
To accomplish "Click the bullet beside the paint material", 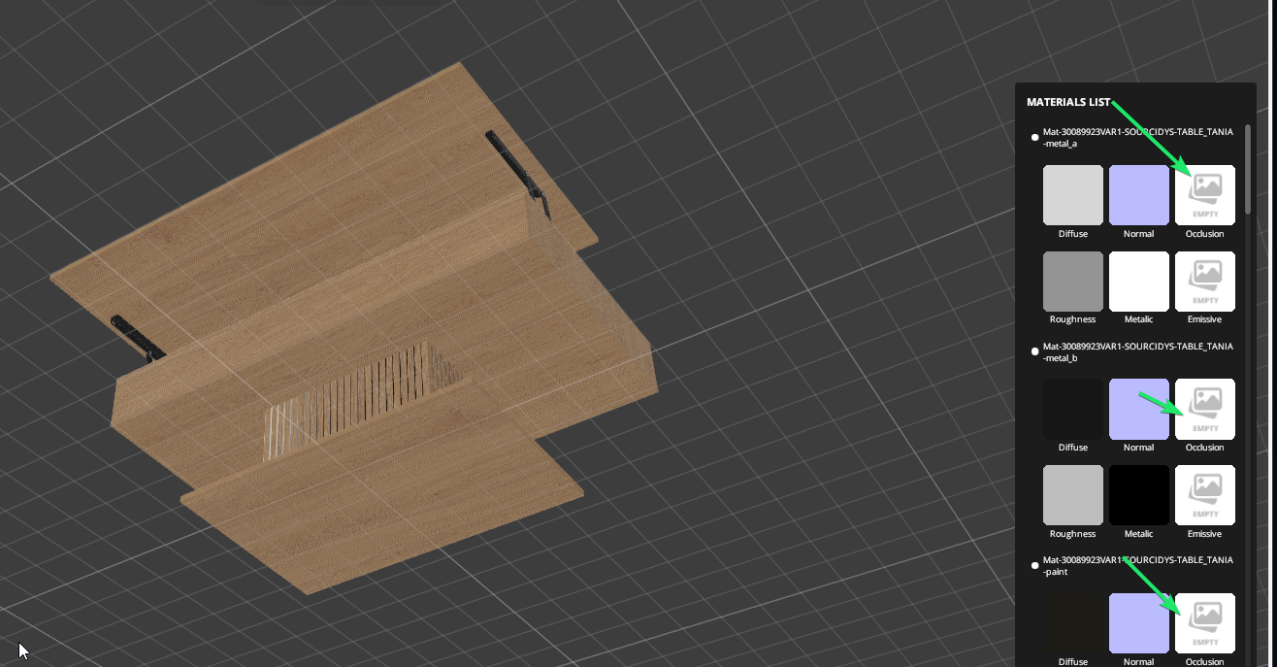I will click(x=1034, y=565).
